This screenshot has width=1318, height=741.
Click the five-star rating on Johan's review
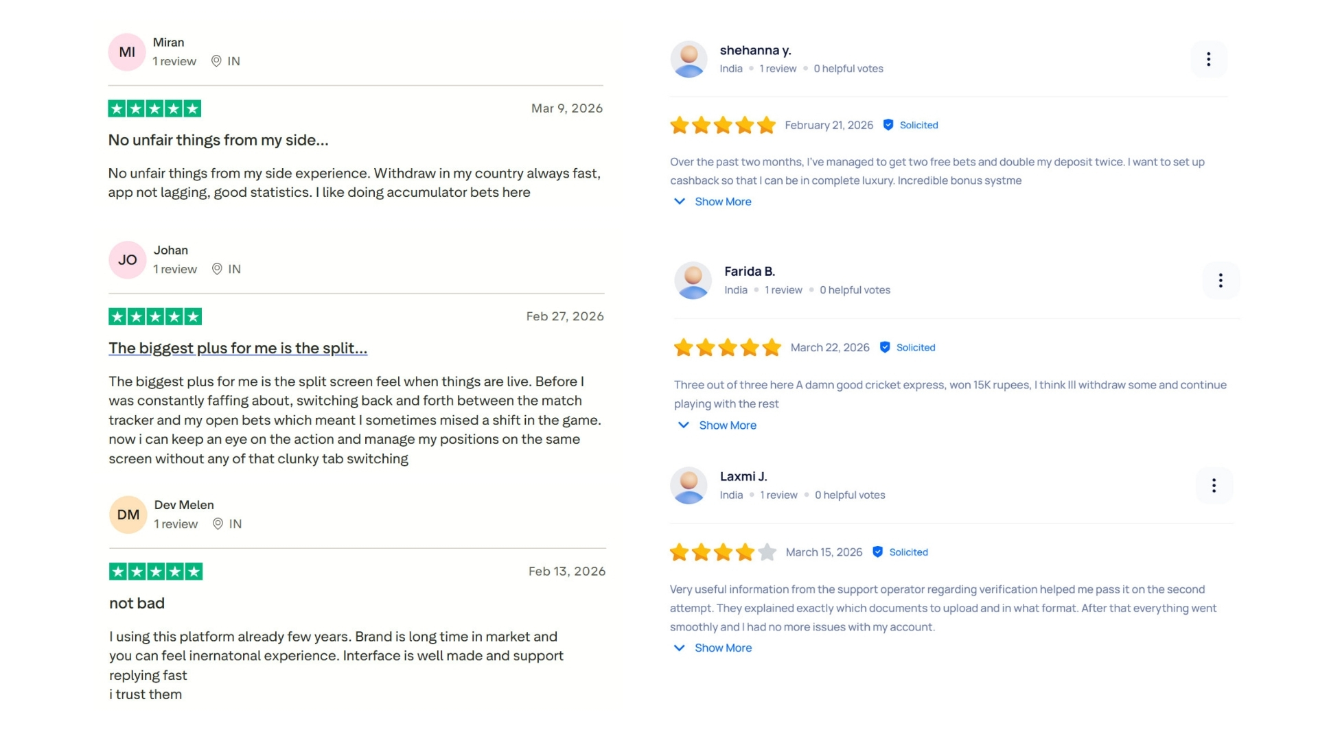(x=154, y=316)
